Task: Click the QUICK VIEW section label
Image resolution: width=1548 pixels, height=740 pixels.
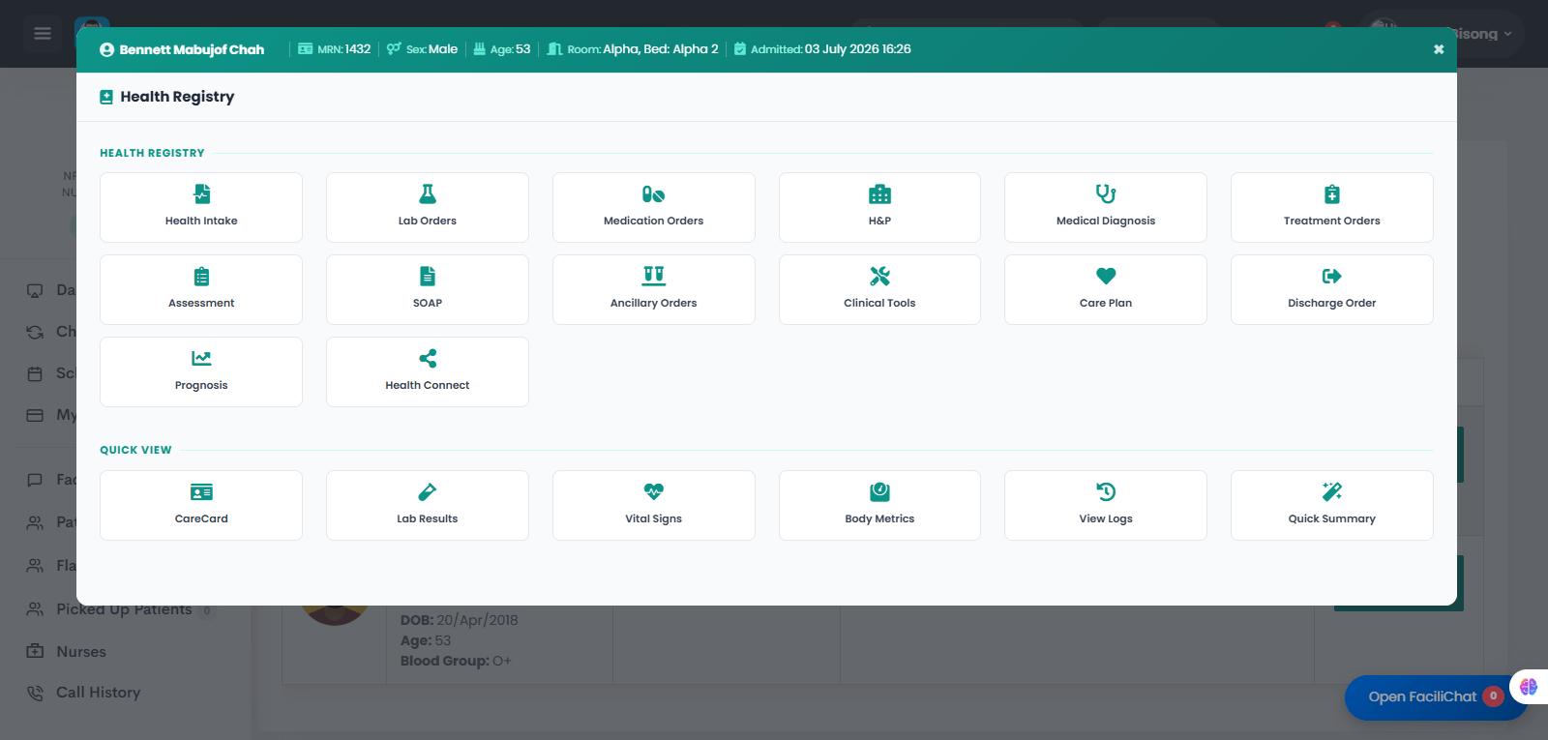Action: click(135, 450)
